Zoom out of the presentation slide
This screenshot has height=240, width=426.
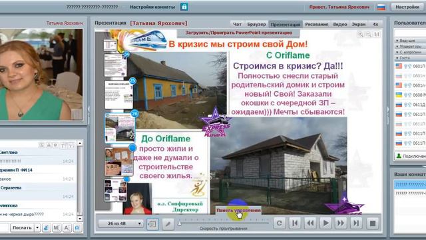(369, 34)
